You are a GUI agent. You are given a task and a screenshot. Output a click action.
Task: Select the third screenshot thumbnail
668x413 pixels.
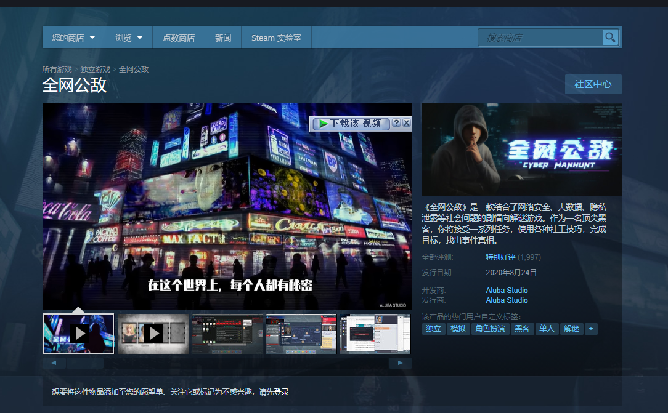(x=226, y=334)
